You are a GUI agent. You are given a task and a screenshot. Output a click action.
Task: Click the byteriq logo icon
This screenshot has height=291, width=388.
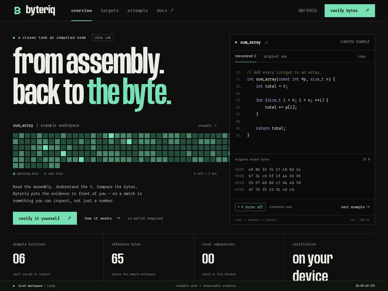[x=17, y=10]
